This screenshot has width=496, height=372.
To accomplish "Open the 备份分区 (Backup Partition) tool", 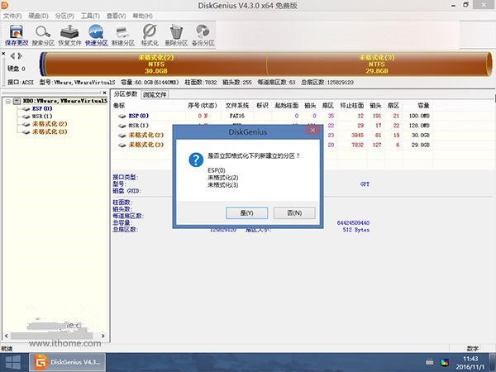I will [203, 33].
